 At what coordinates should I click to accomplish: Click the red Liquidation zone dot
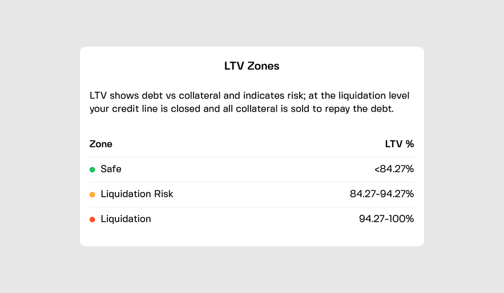[x=92, y=219]
